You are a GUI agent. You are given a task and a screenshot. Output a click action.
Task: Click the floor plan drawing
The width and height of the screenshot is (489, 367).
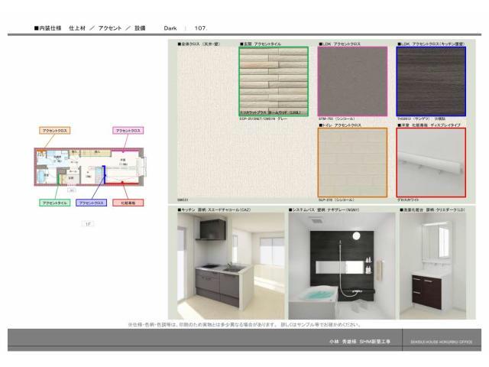coord(92,166)
